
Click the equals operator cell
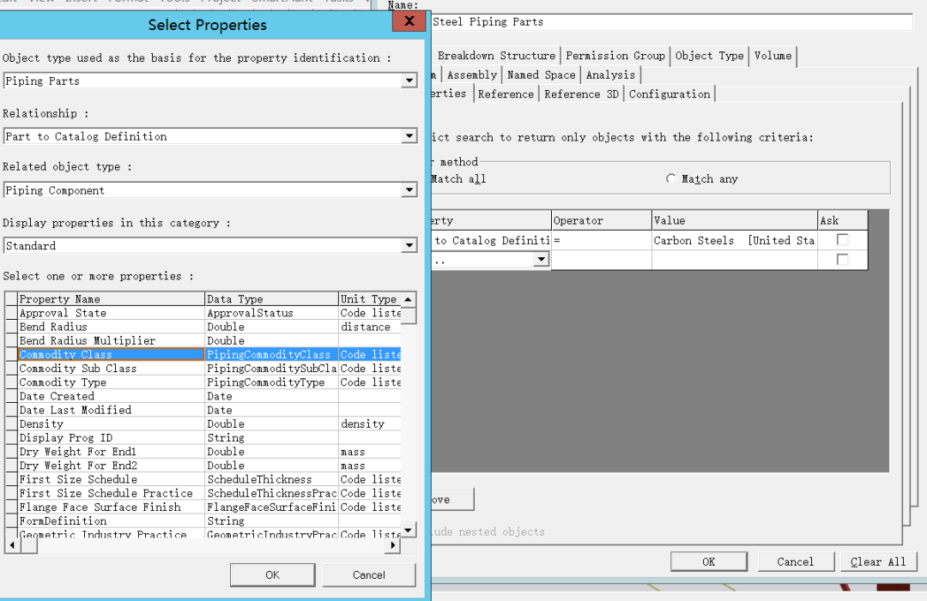click(601, 240)
